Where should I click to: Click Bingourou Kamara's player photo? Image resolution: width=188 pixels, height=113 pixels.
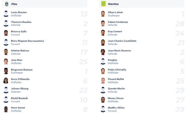click(x=6, y=71)
